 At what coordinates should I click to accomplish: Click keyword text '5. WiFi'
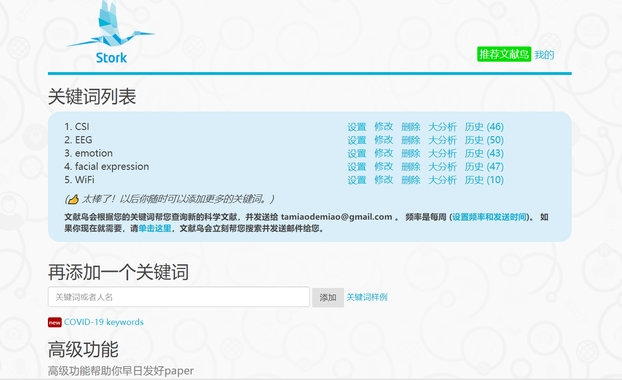[79, 180]
